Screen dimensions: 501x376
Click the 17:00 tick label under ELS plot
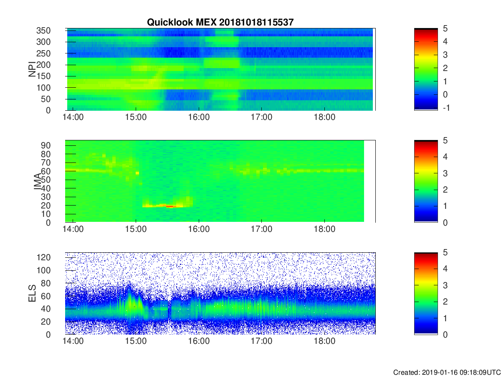click(x=261, y=341)
